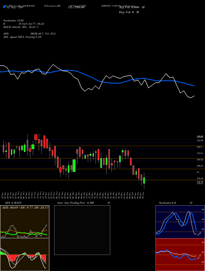Click the end of the blue SMA line
The height and width of the screenshot is (271, 205).
coord(194,85)
